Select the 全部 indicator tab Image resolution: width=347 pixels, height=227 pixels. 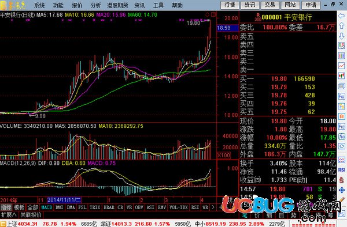pyautogui.click(x=33, y=207)
